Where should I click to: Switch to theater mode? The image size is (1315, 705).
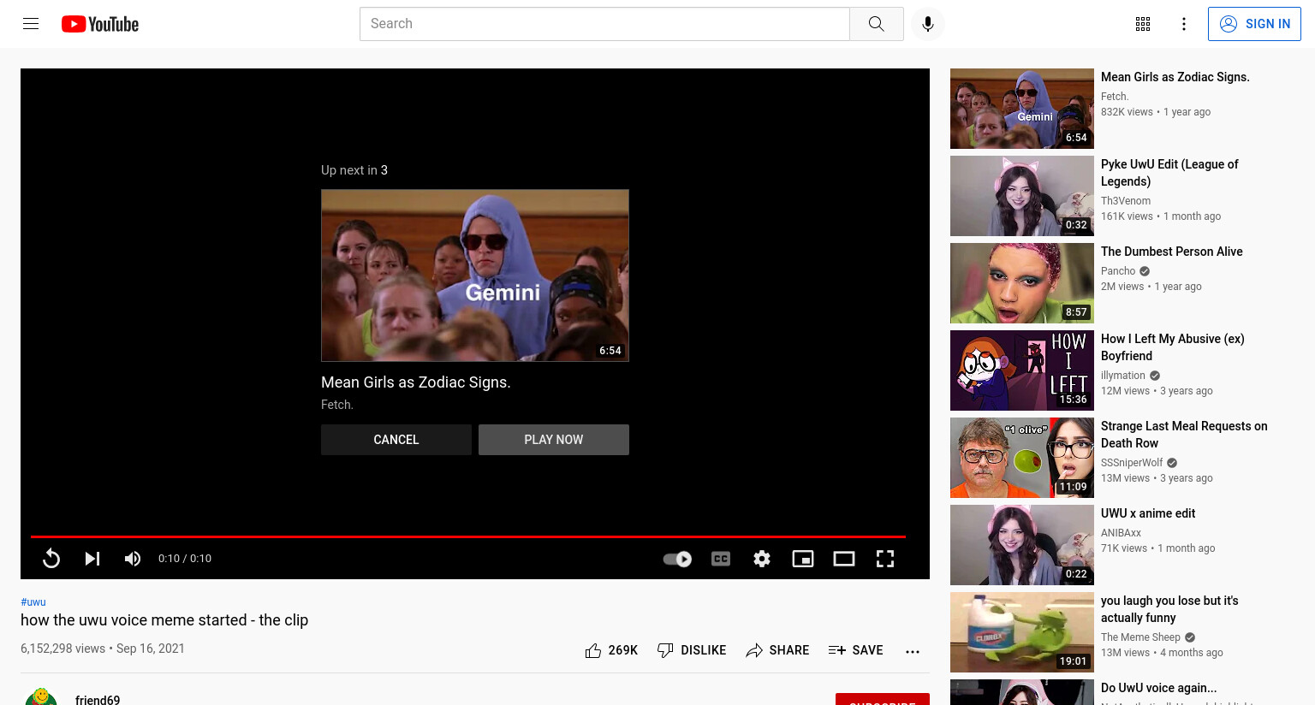tap(844, 559)
